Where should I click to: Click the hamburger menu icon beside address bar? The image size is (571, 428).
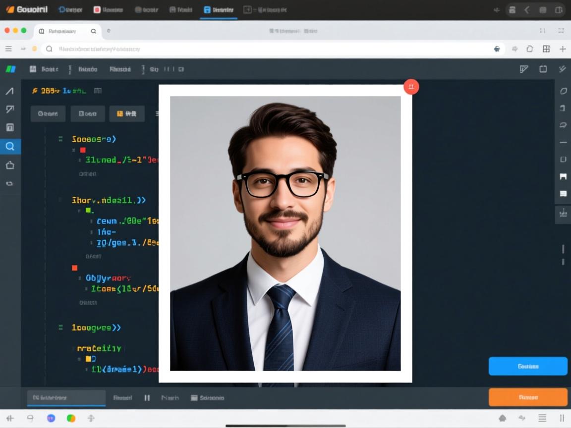pyautogui.click(x=8, y=49)
